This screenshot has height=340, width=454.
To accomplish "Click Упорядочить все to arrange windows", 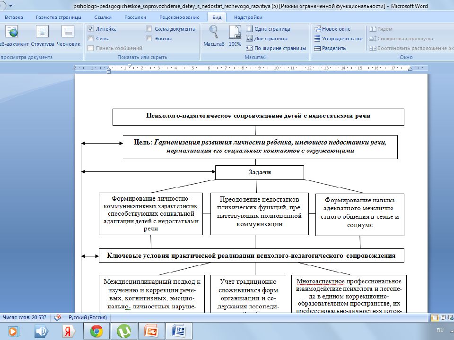I will pos(338,38).
